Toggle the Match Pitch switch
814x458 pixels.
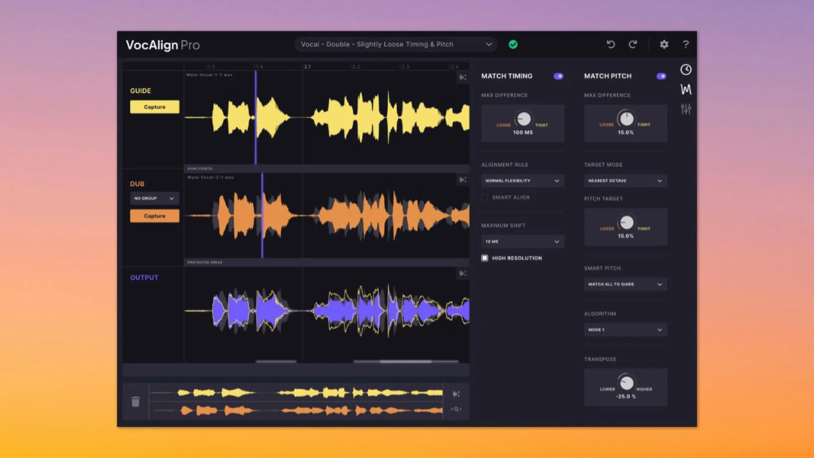coord(661,76)
